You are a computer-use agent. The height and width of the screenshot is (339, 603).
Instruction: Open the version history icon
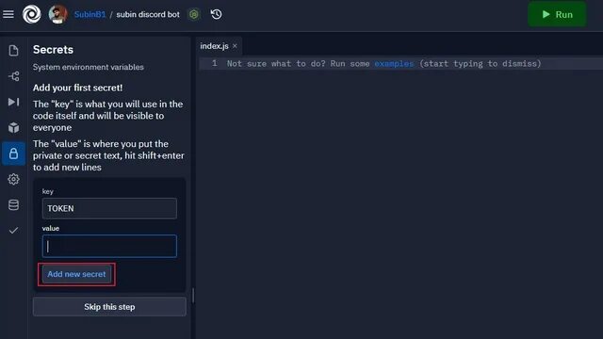(216, 15)
